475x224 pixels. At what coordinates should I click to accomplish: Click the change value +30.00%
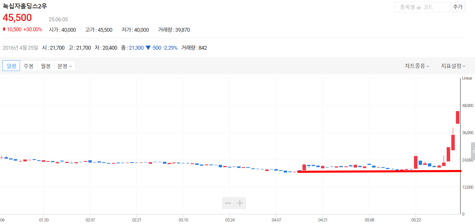pos(33,29)
